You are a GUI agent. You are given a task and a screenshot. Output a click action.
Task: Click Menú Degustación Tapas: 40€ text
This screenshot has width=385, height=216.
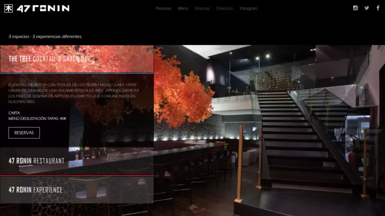[37, 118]
